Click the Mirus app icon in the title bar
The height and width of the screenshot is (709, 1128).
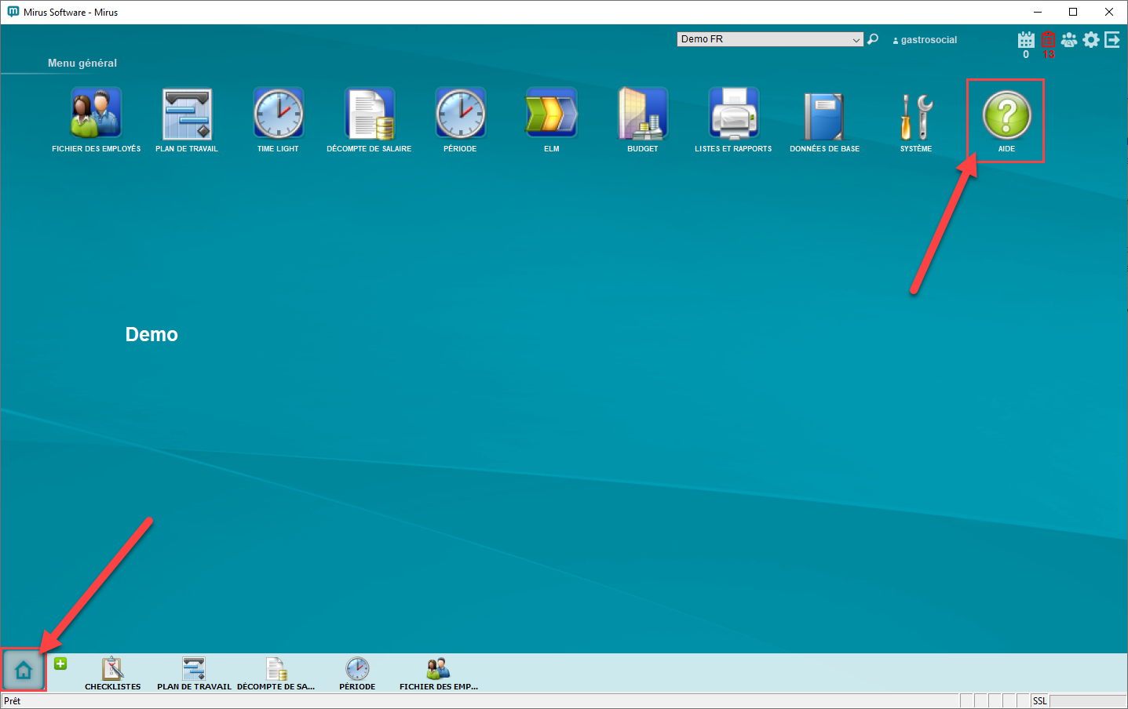point(13,12)
